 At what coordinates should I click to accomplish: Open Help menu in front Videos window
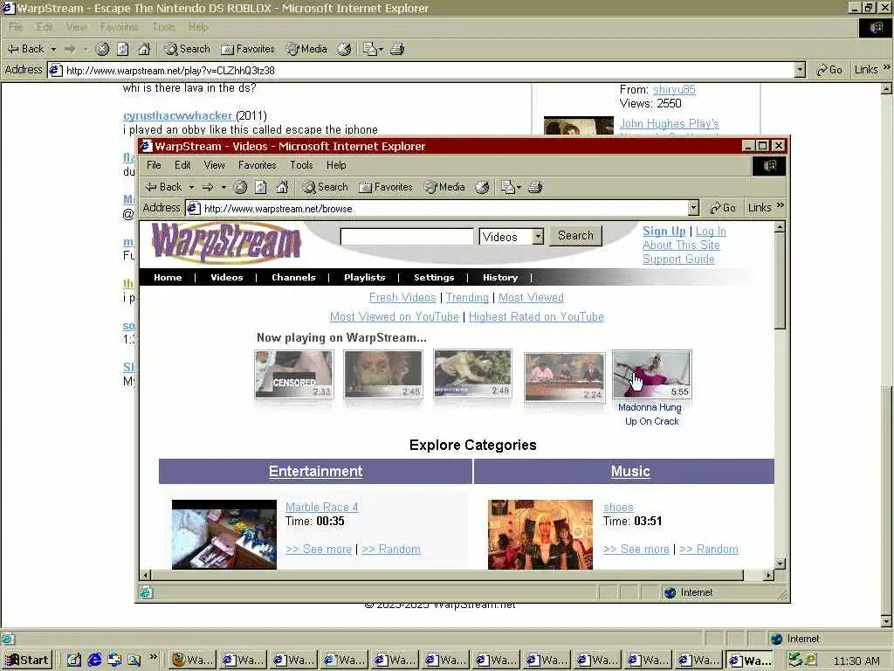pos(336,165)
